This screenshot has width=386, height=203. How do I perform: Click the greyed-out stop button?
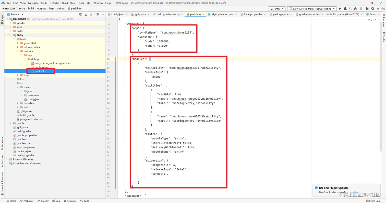361,9
